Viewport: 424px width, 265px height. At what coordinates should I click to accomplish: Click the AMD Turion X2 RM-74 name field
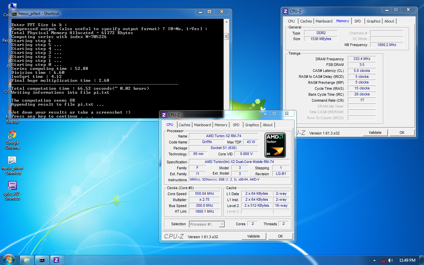[224, 136]
